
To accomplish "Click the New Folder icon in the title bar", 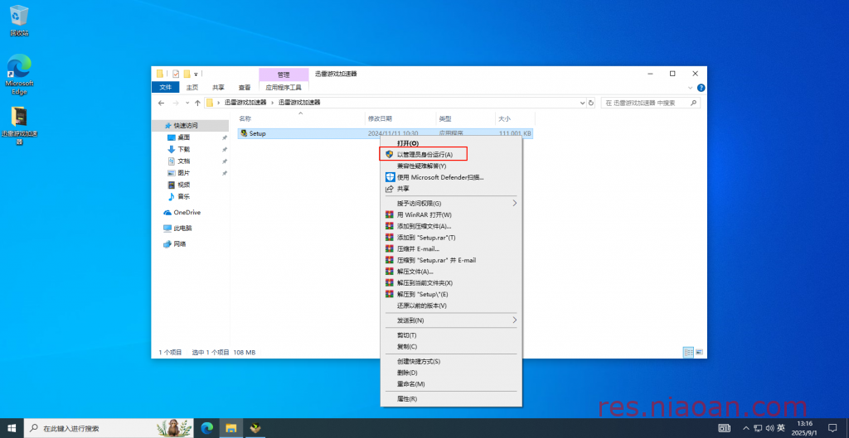I will click(x=187, y=74).
